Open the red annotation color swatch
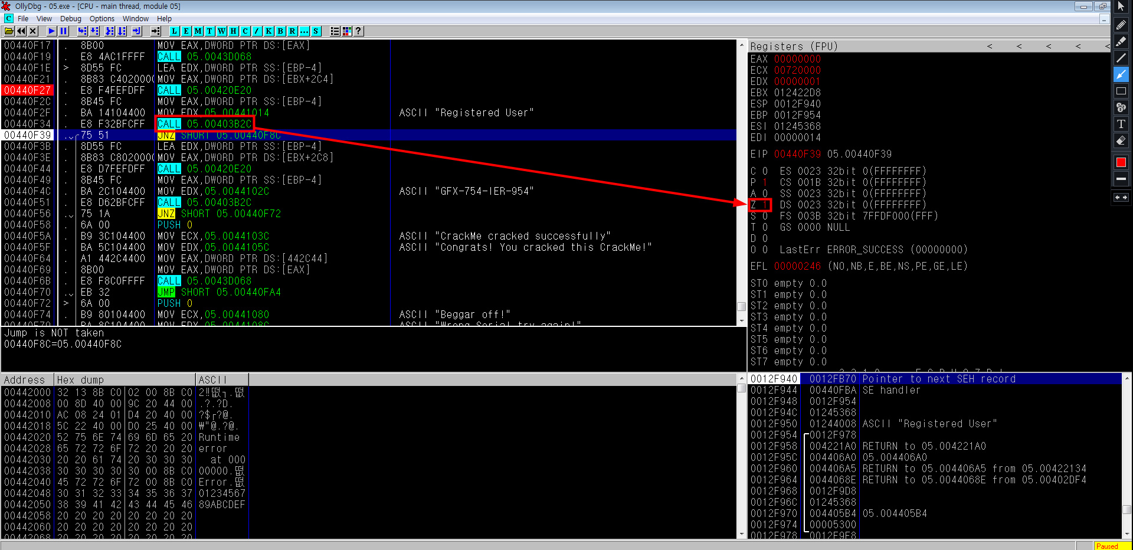 (x=1121, y=162)
